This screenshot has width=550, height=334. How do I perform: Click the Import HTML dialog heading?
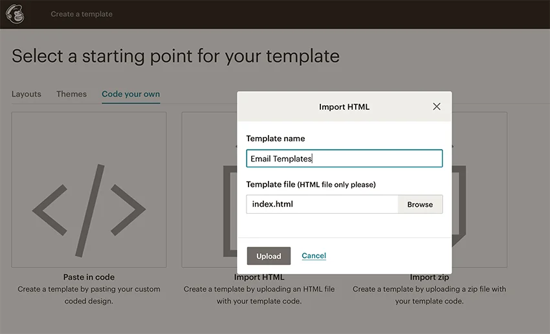point(344,107)
